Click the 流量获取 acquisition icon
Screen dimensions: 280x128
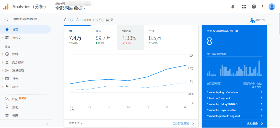point(7,71)
